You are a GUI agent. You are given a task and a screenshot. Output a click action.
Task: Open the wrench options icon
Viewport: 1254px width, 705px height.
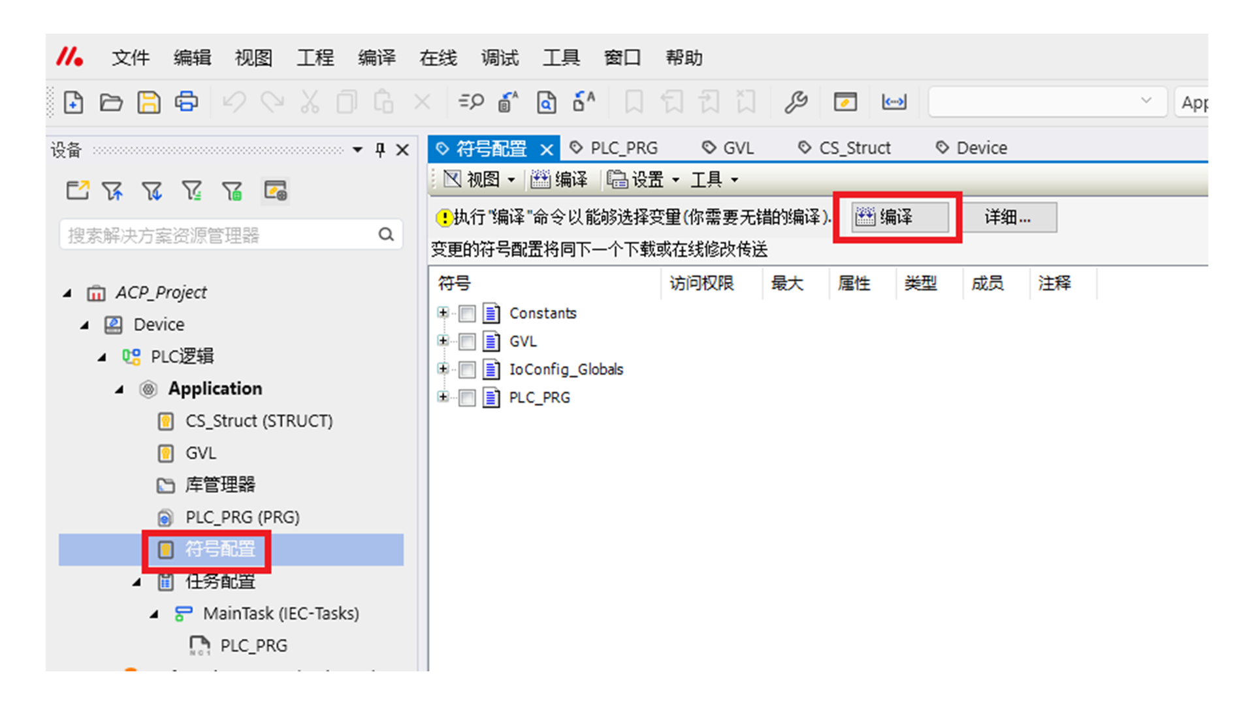point(796,102)
